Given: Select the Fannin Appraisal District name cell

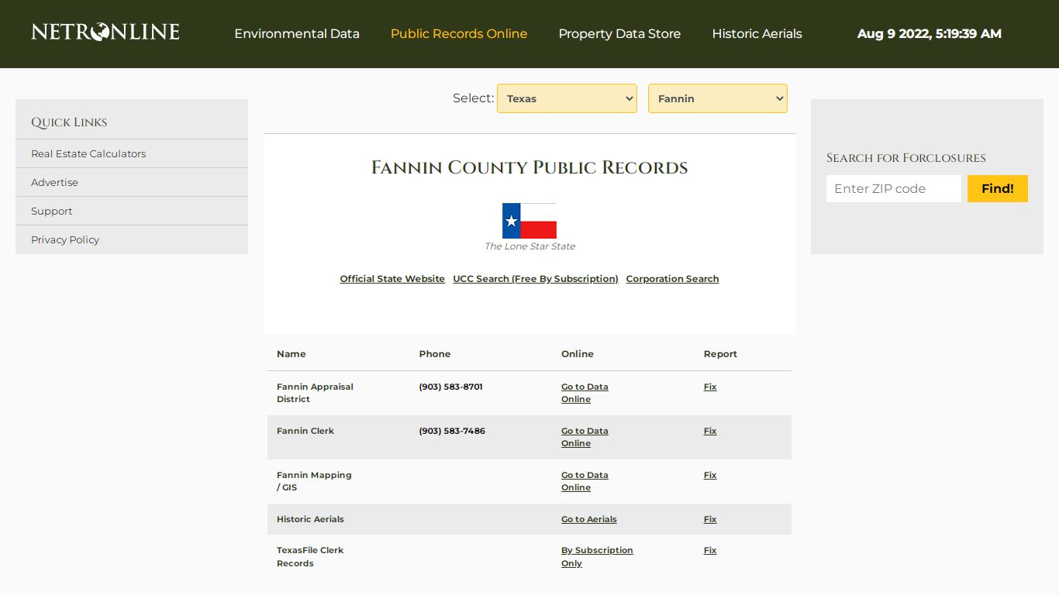Looking at the screenshot, I should [x=315, y=393].
